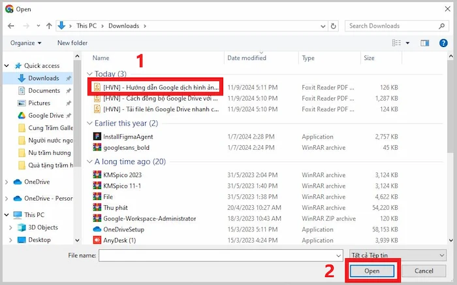Collapse the Today (3) group
This screenshot has width=457, height=285.
90,74
